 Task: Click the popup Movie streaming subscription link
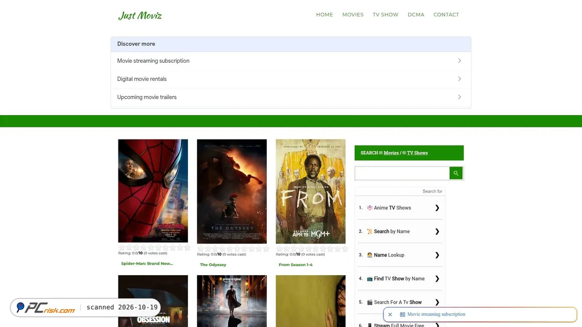436,314
